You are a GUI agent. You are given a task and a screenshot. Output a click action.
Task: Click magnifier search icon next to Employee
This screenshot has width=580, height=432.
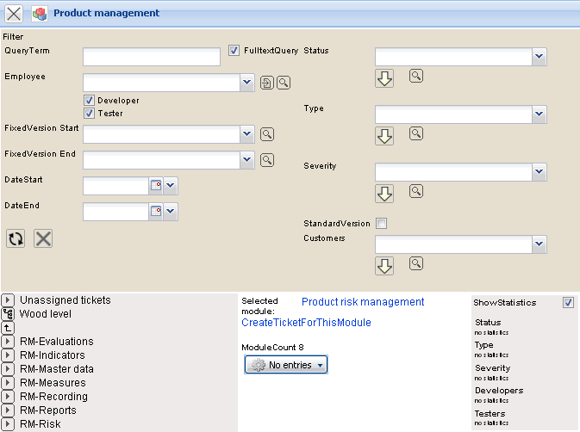[x=284, y=83]
